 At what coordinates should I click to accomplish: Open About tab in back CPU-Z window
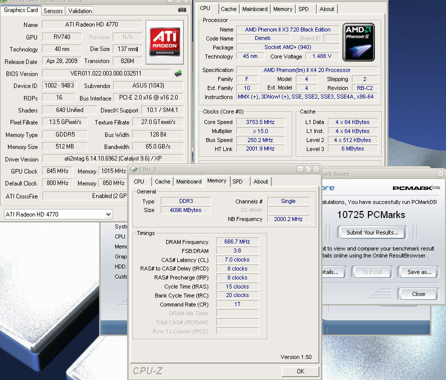(x=326, y=9)
